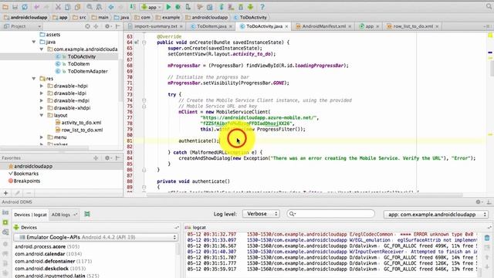Collapse the java folder in tree
494x278 pixels.
(34, 42)
